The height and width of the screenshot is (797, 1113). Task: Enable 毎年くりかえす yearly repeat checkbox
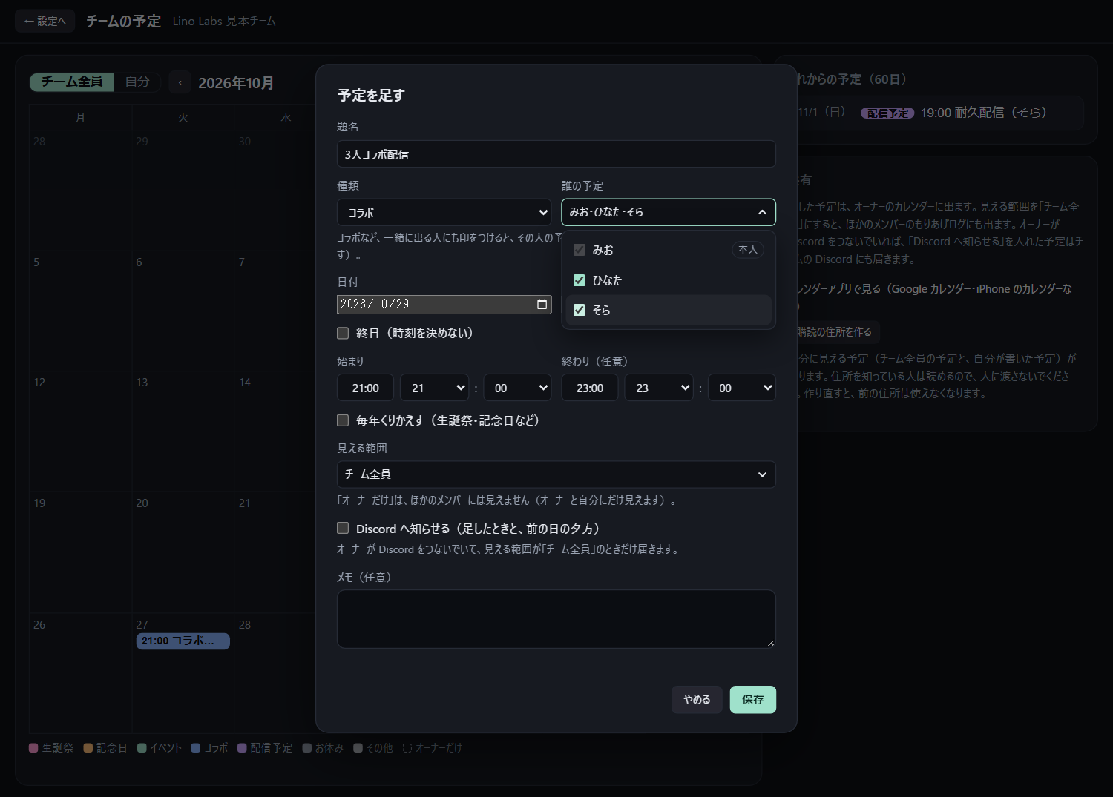[x=343, y=420]
